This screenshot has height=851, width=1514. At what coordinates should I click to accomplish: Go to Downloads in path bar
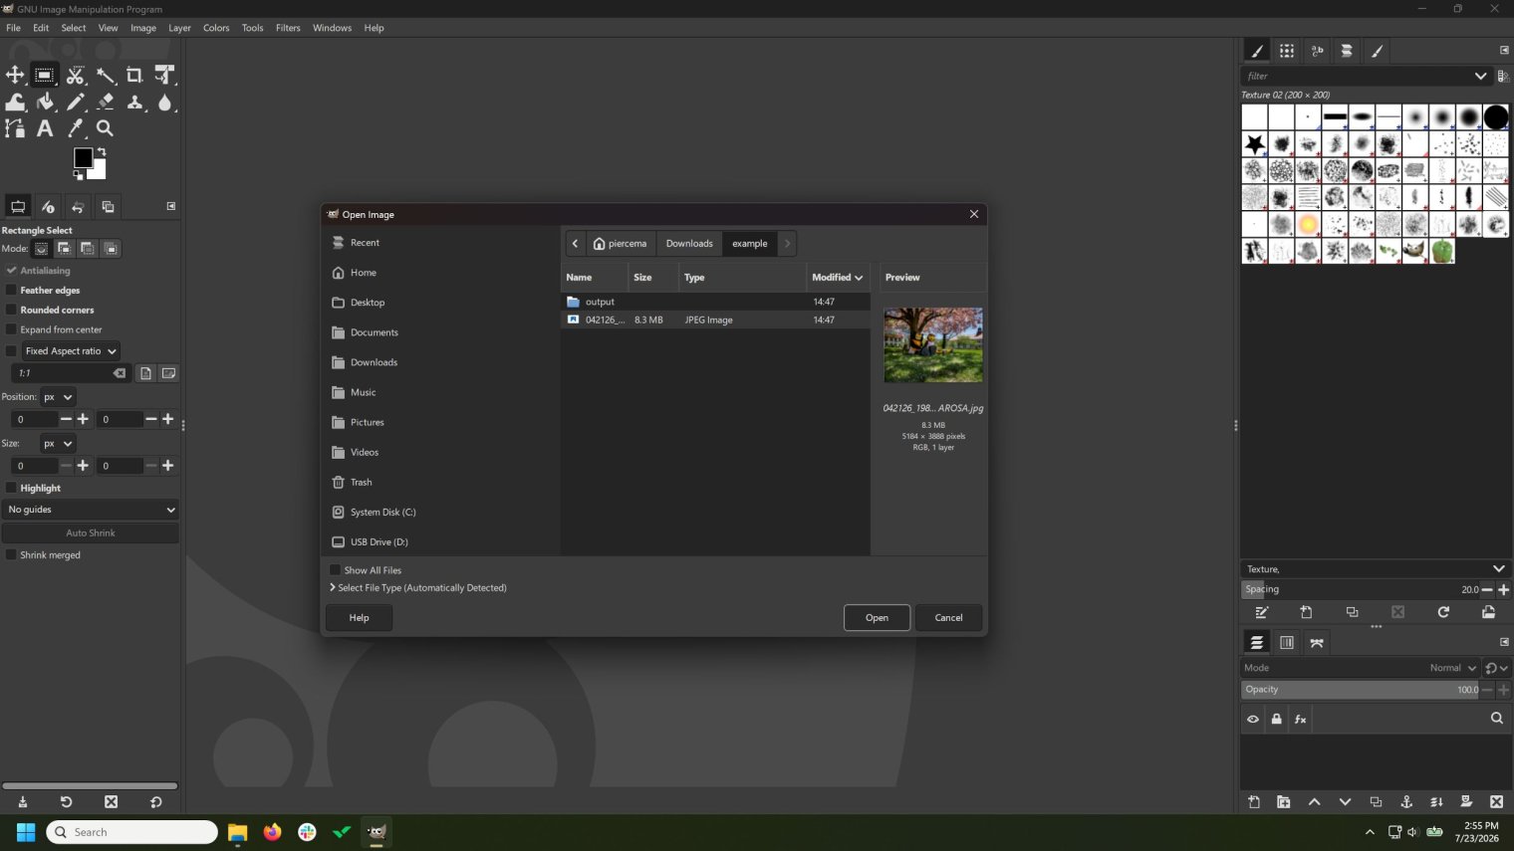(x=689, y=244)
